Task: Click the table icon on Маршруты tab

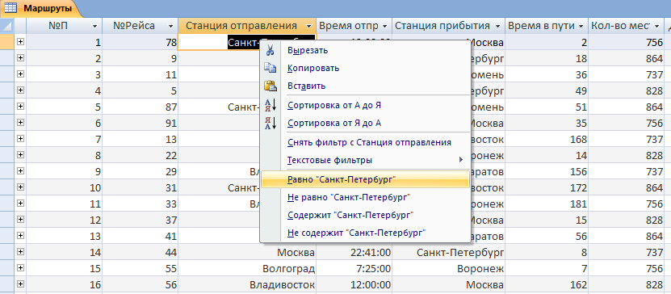Action: point(10,7)
